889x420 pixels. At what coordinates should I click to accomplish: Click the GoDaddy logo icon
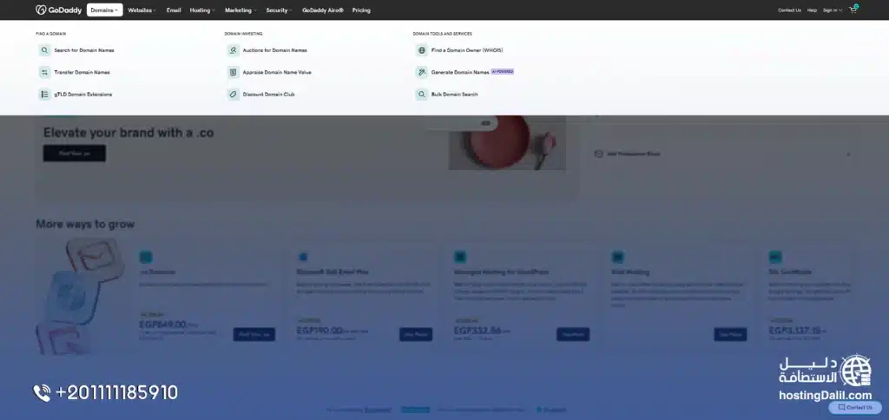point(42,10)
